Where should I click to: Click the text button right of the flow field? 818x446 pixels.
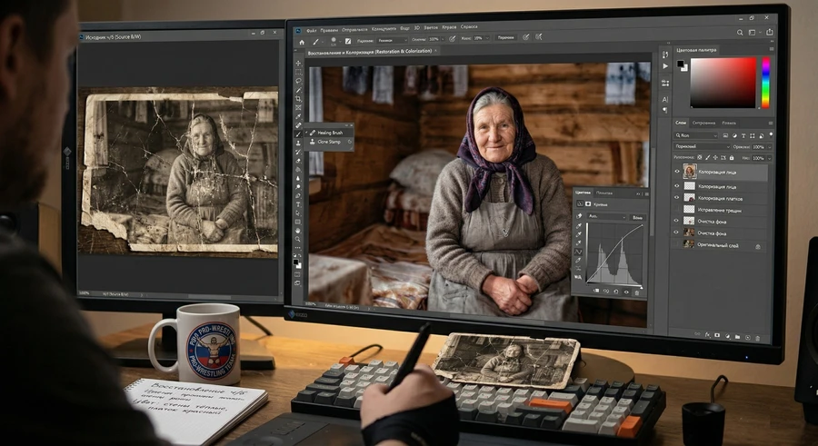pyautogui.click(x=506, y=37)
